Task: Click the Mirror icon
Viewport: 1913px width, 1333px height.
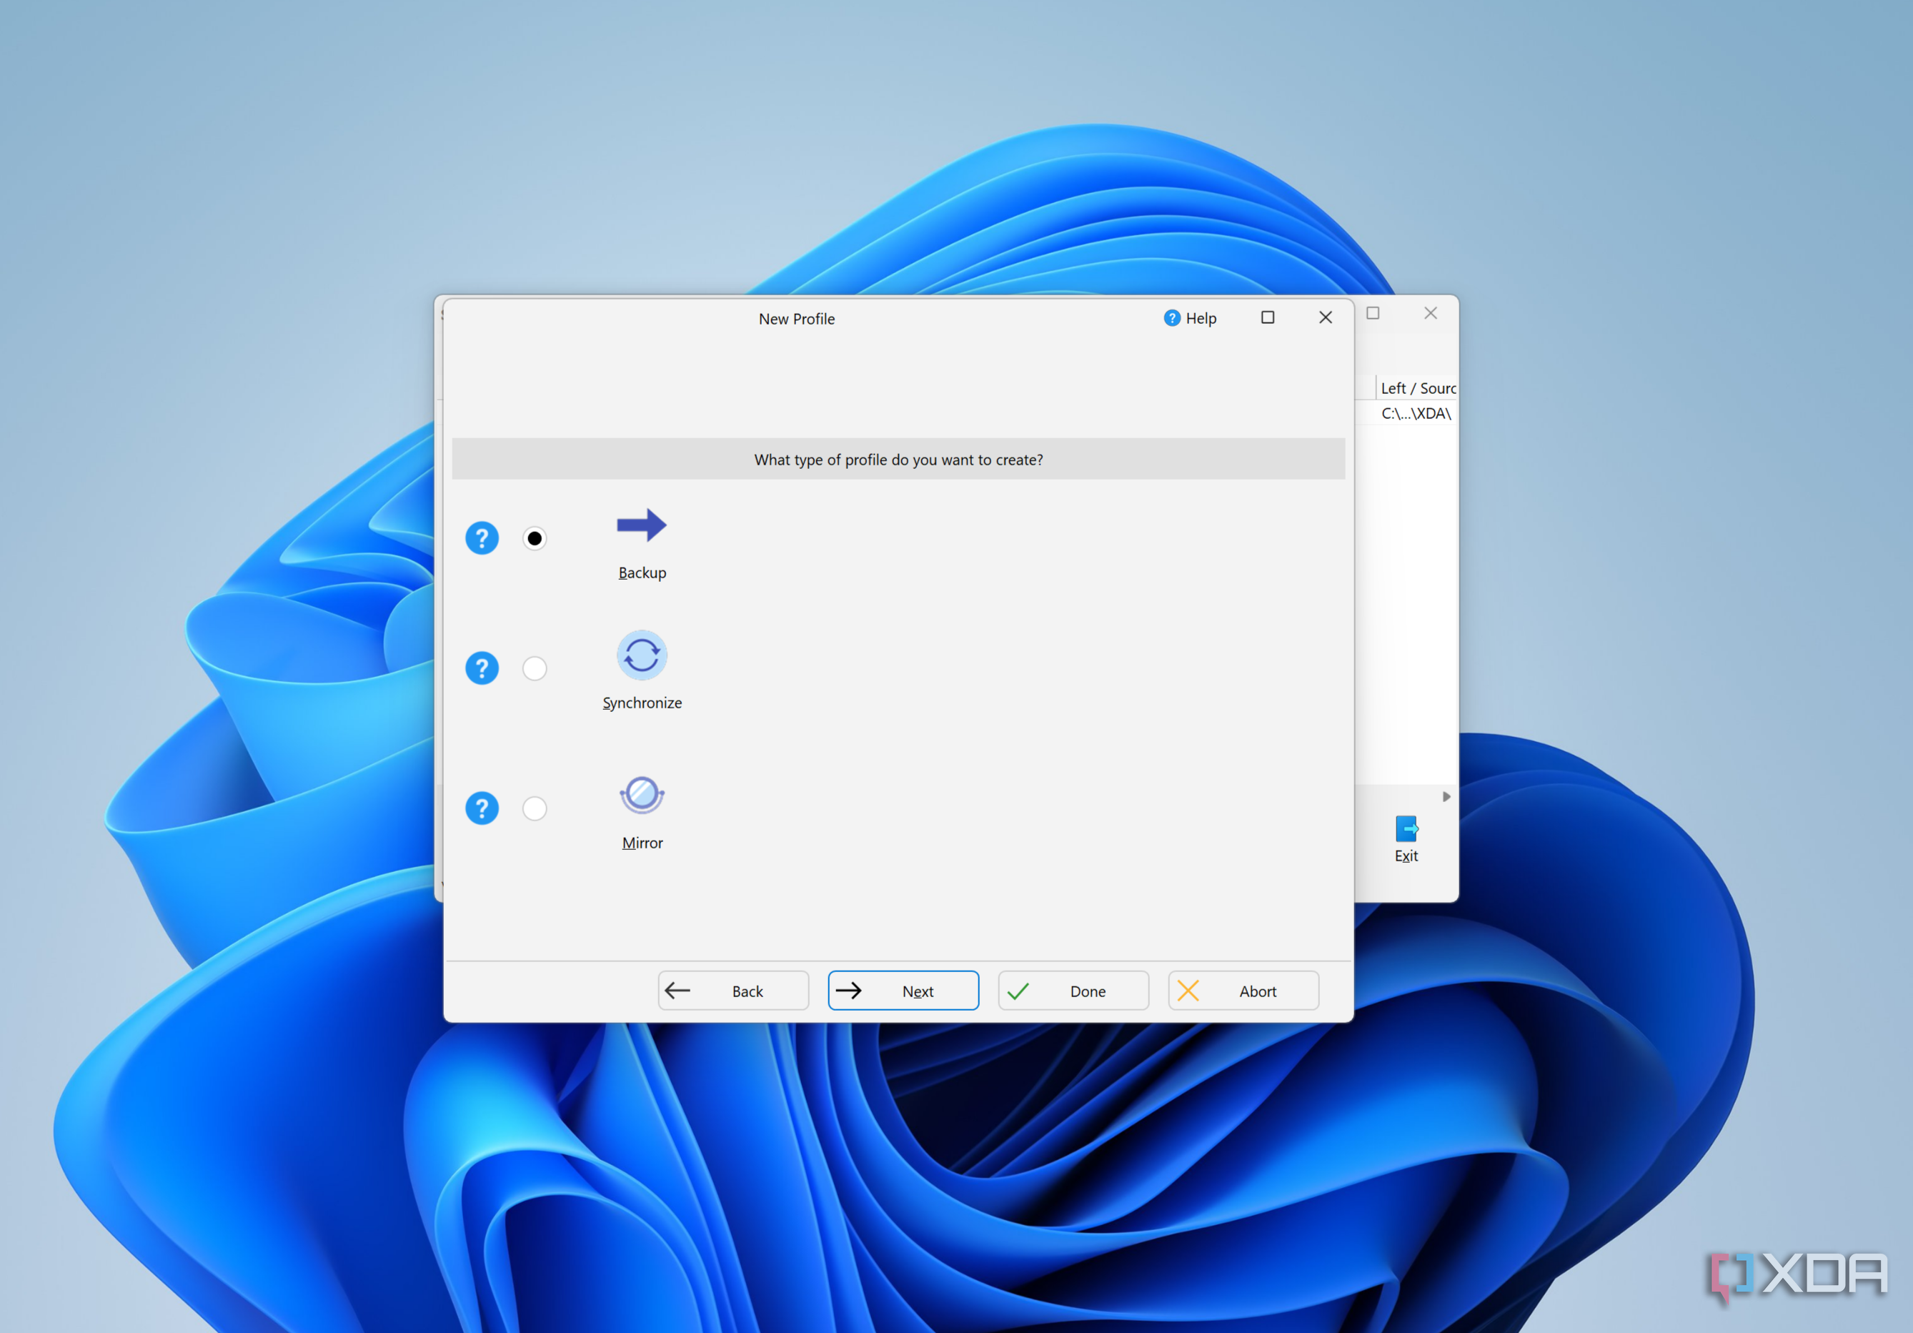Action: coord(641,795)
